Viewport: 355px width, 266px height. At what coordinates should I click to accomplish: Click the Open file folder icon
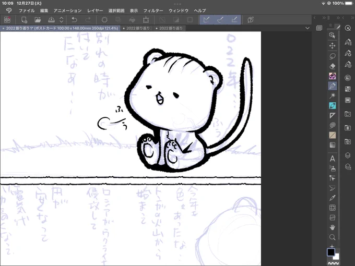point(38,20)
